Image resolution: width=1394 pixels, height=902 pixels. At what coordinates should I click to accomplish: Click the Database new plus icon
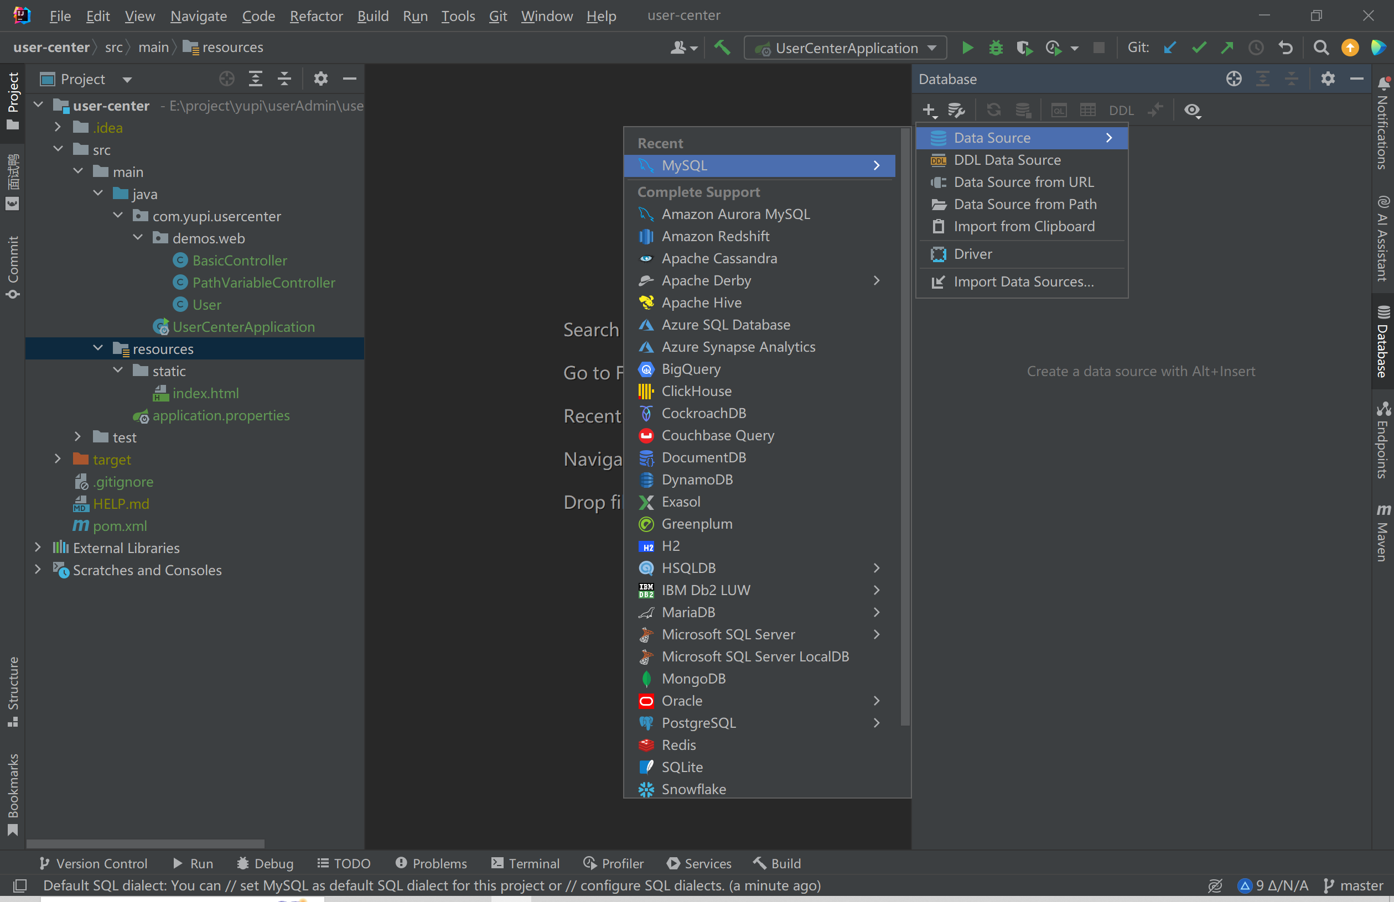929,111
